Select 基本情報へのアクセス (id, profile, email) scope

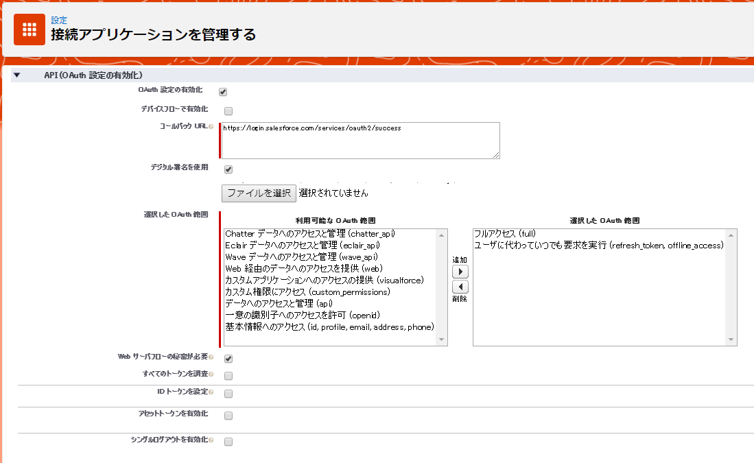pos(329,327)
